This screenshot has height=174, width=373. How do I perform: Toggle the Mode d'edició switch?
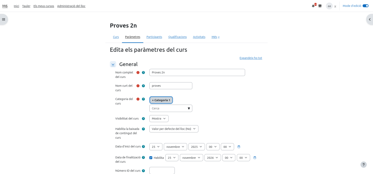click(x=365, y=6)
